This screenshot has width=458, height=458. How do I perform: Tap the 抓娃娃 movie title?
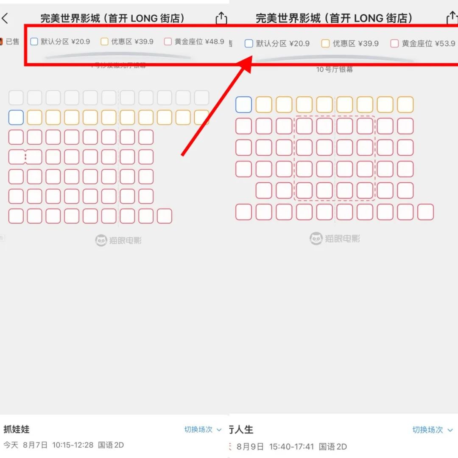point(17,429)
